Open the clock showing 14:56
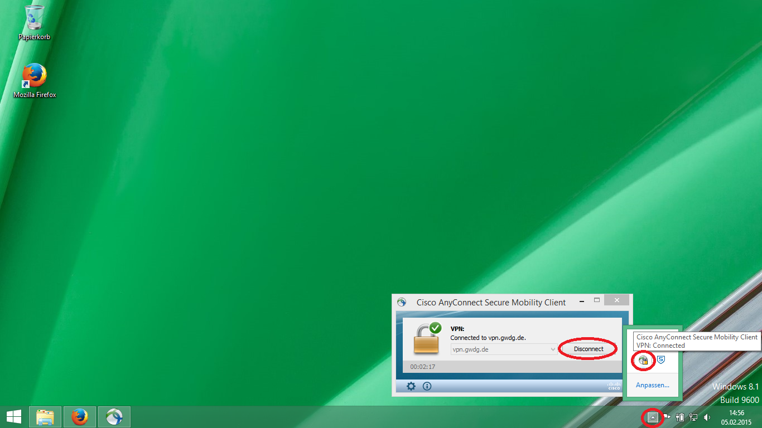Screen dimensions: 762x428 point(737,417)
